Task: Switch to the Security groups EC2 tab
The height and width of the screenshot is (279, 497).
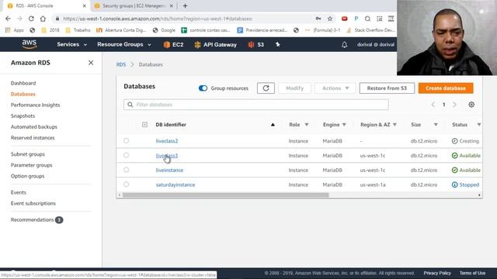Action: [x=134, y=5]
